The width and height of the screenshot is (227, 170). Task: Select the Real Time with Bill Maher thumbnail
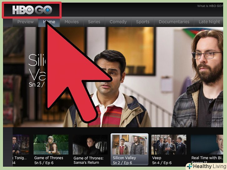click(207, 144)
